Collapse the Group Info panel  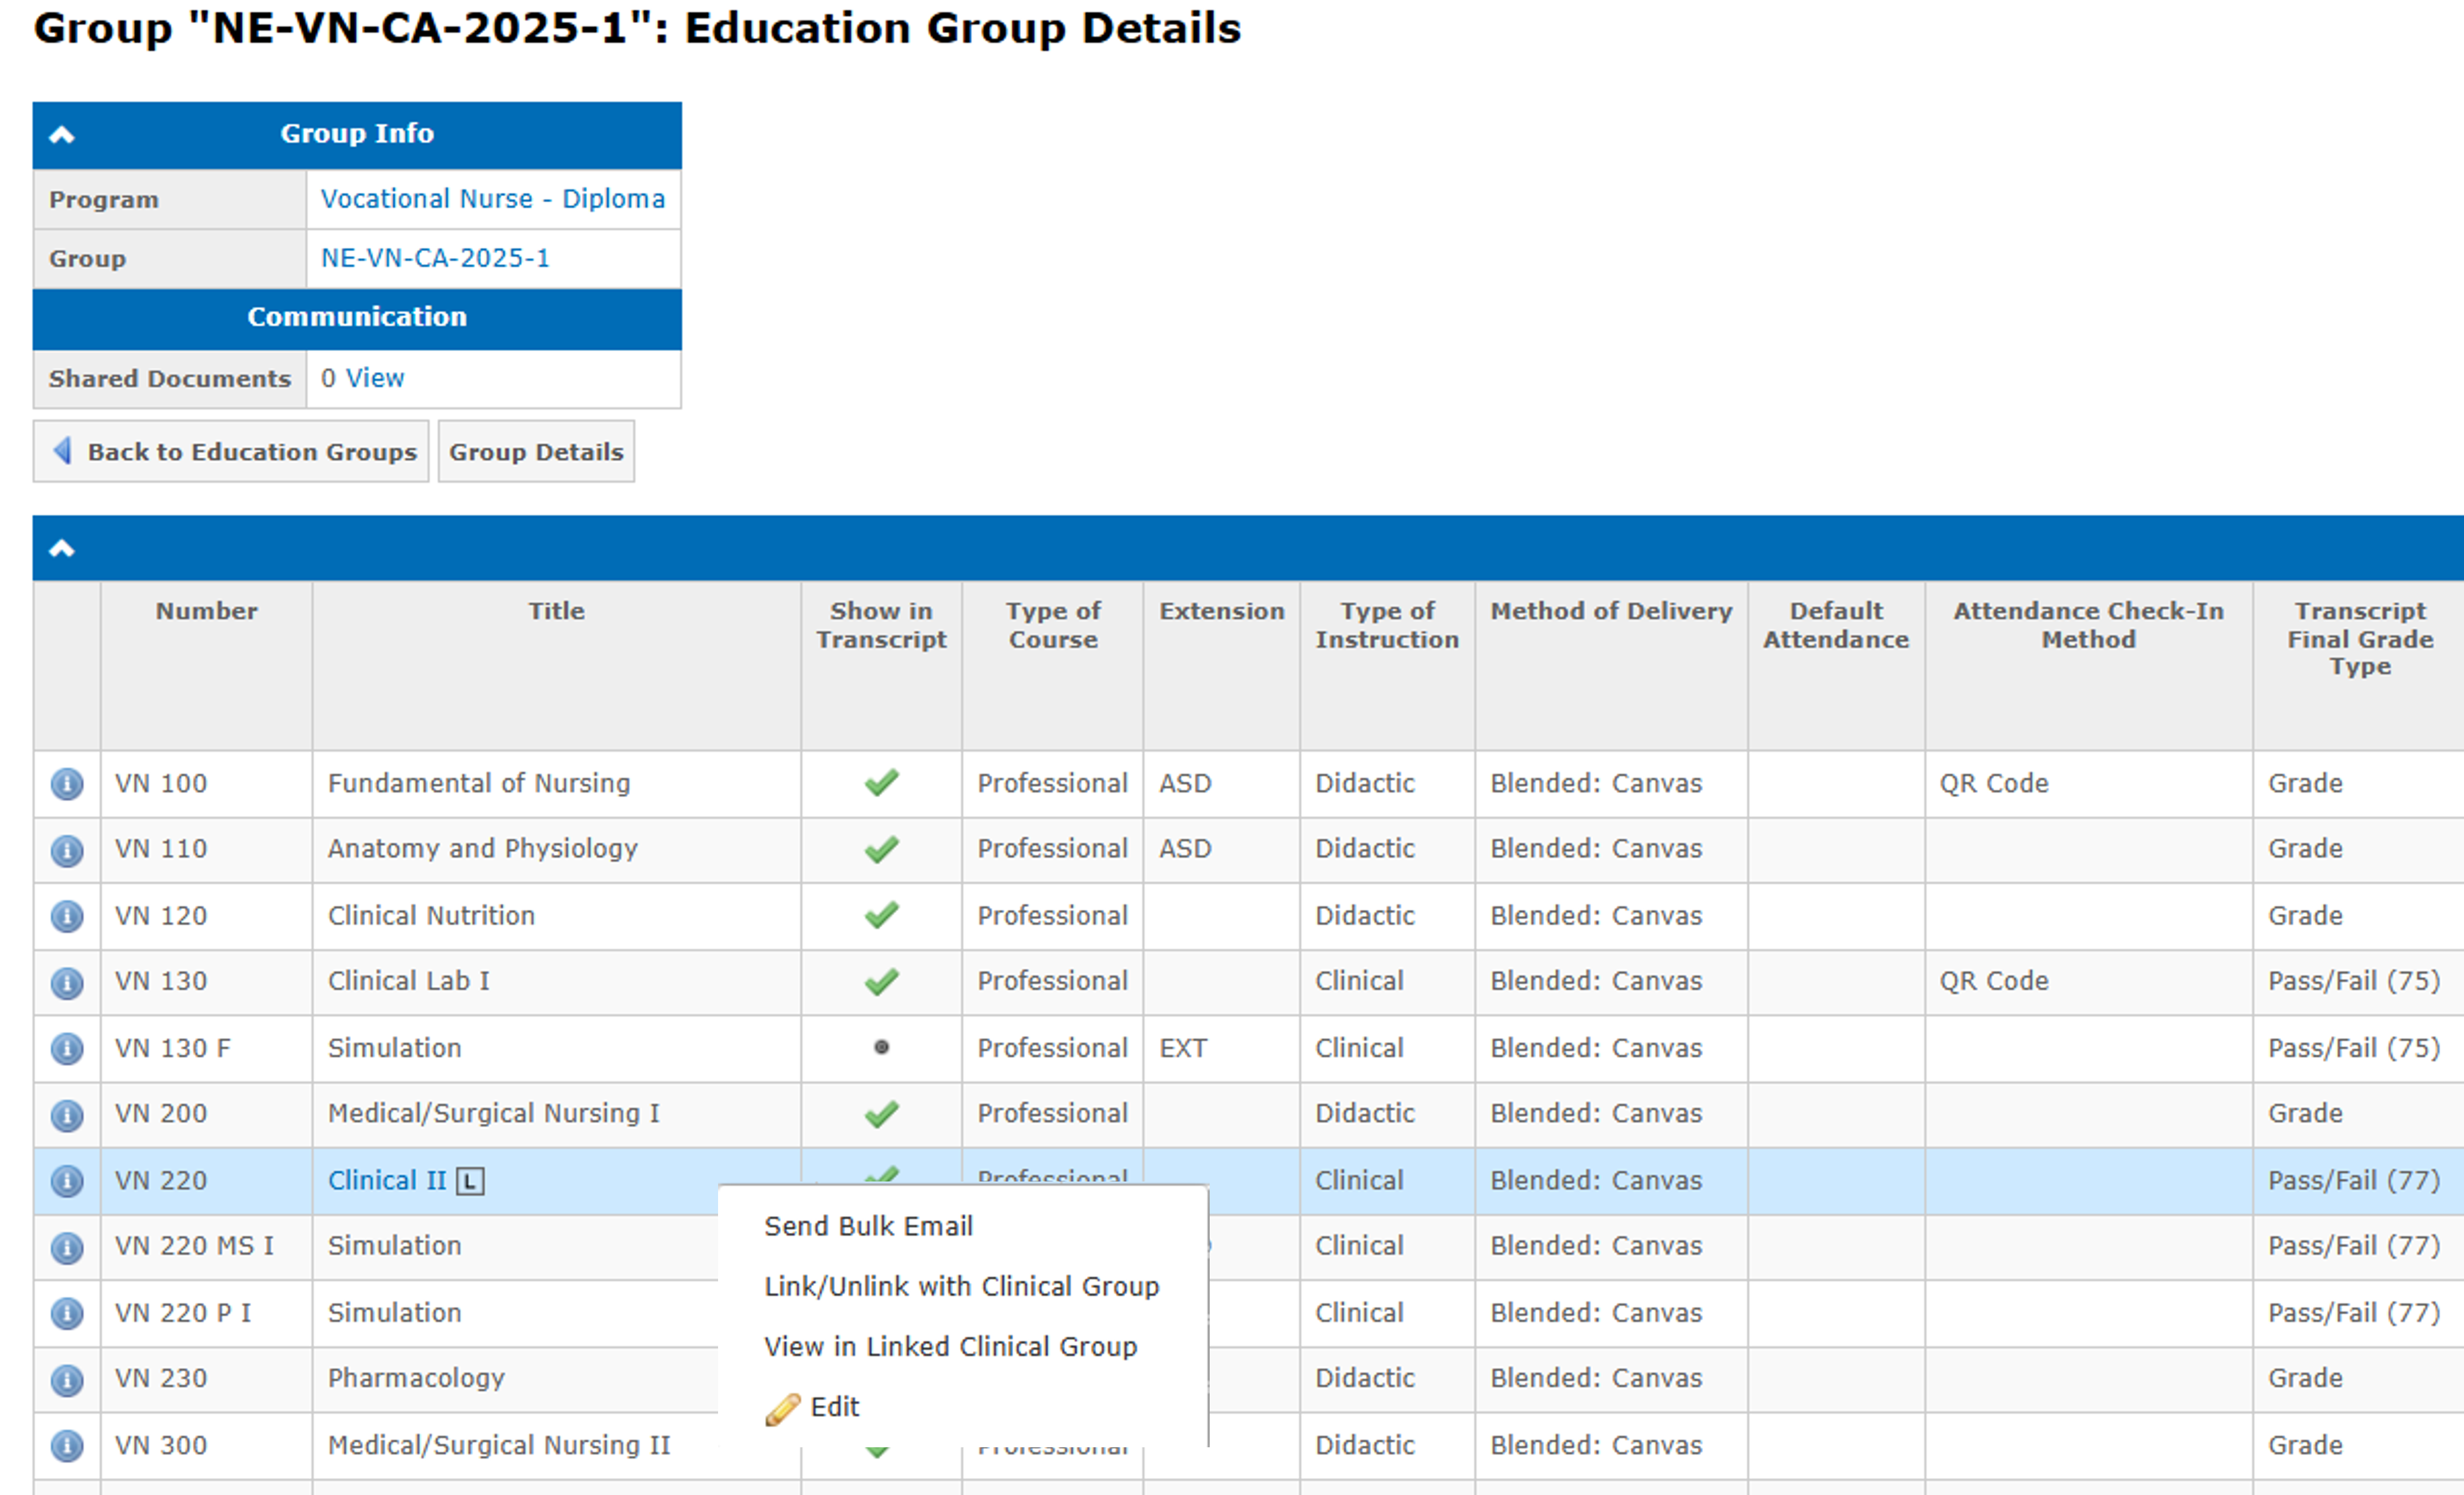point(62,135)
